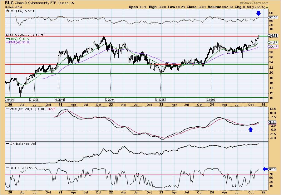Viewport: 281px width, 195px height.
Task: Click the 4-Dec-2024 date label
Action: (13, 7)
